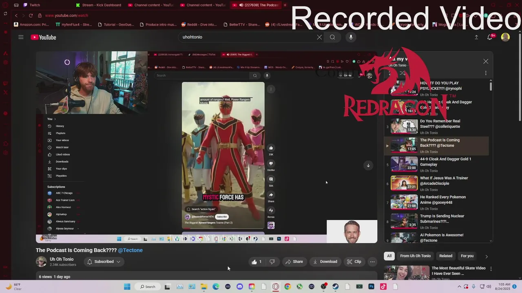Viewport: 522px width, 293px height.
Task: Open the YouTube notifications bell
Action: [490, 37]
